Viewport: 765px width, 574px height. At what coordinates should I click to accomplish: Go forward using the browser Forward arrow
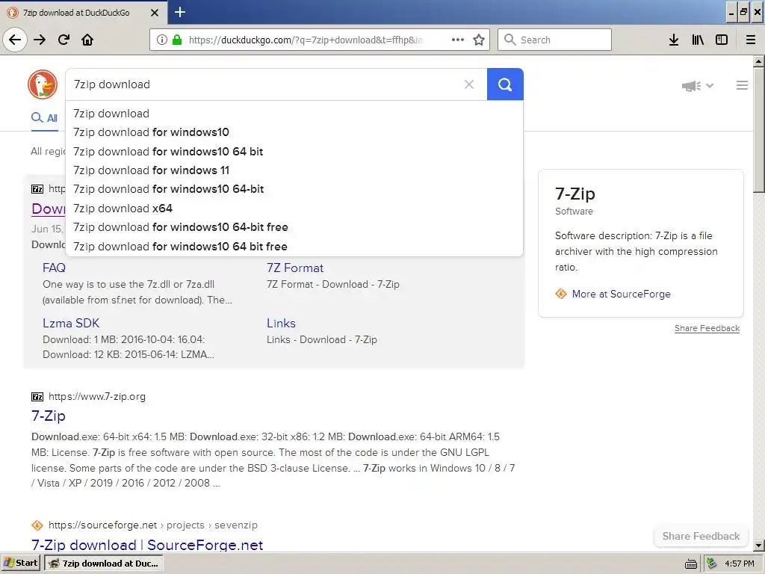tap(40, 40)
